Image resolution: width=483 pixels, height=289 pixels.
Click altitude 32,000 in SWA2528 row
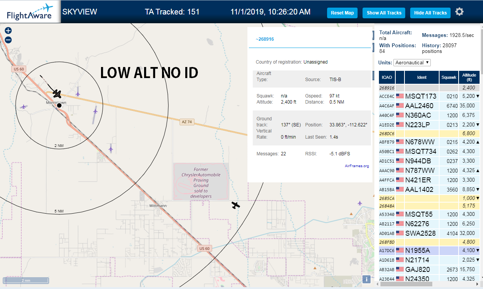pyautogui.click(x=467, y=233)
